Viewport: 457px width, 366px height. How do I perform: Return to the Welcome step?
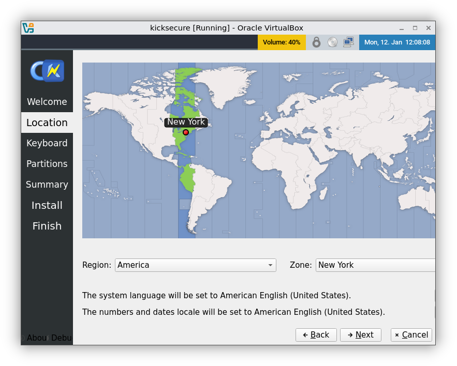tap(47, 102)
